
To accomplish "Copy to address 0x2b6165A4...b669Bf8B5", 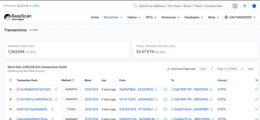I will (212, 109).
